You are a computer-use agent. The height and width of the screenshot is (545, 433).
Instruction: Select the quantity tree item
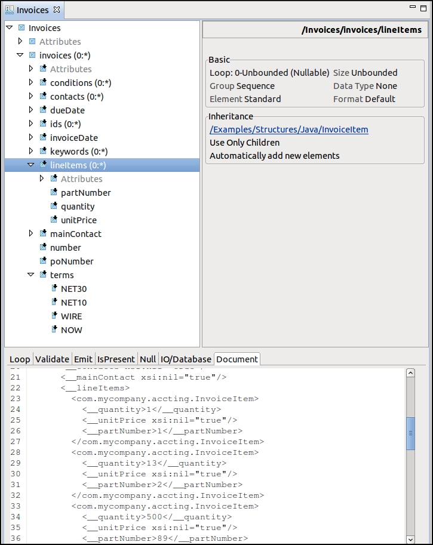click(x=78, y=207)
